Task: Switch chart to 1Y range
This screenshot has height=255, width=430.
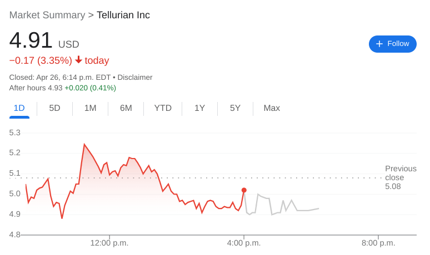Action: click(x=199, y=108)
